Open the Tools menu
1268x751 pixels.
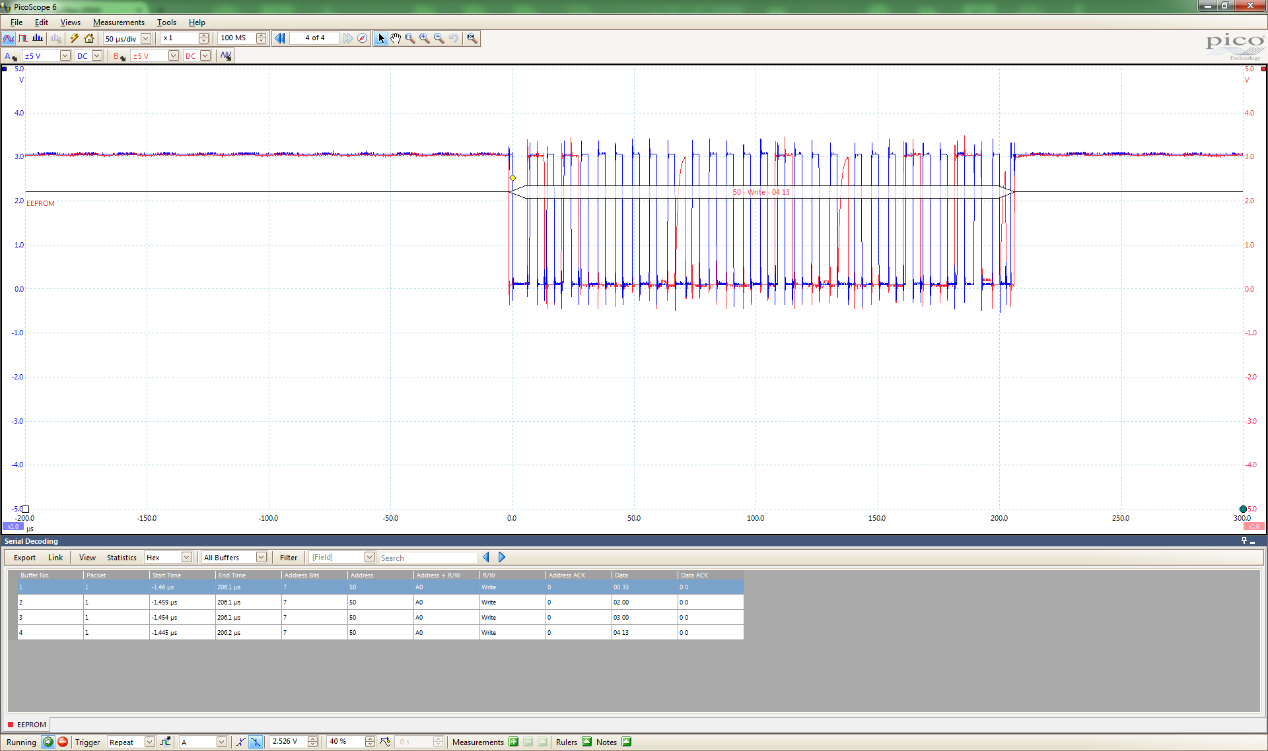[x=166, y=22]
